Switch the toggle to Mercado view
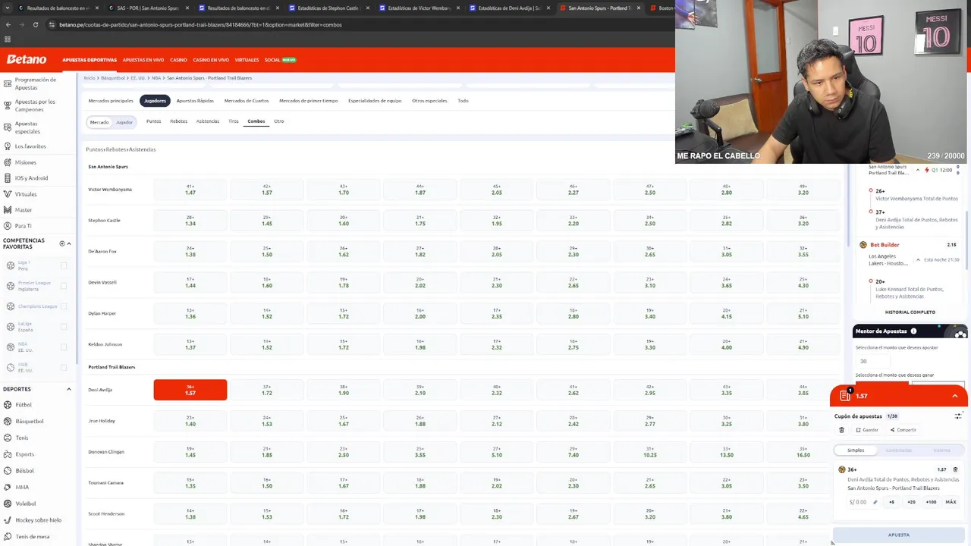971x546 pixels. 99,122
